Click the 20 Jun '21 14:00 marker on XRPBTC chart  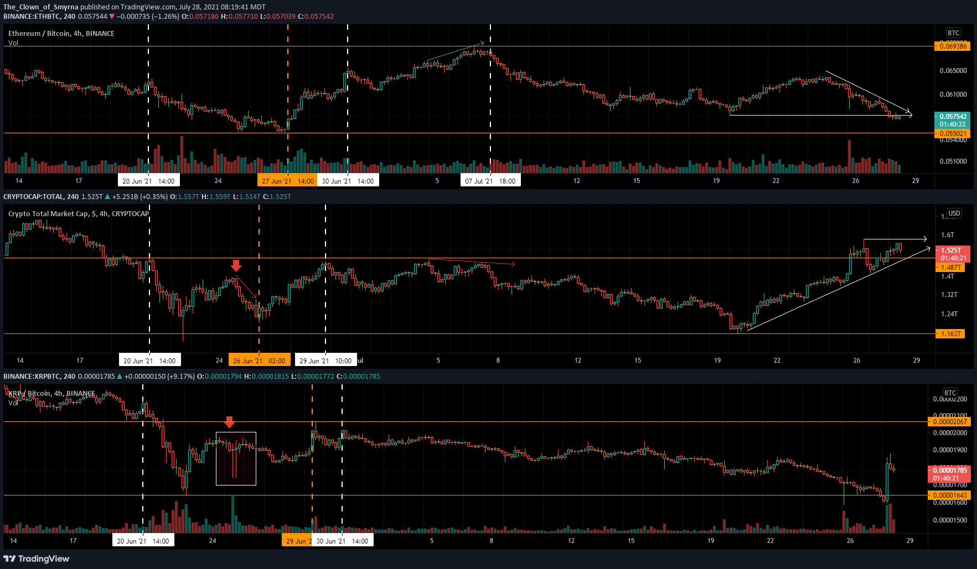click(x=143, y=540)
